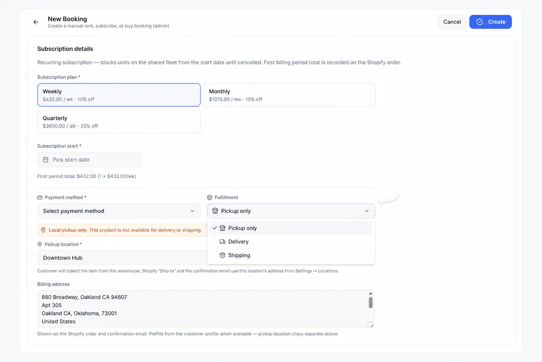Click the 'Subscription start *' label

60,146
